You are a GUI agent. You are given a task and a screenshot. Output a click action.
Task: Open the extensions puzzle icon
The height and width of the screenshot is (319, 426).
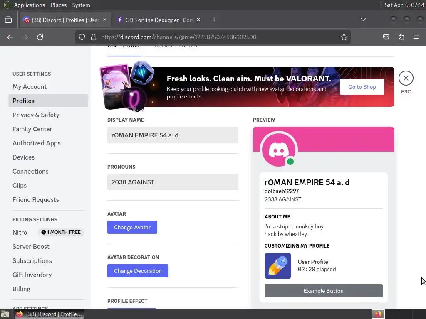pyautogui.click(x=401, y=37)
